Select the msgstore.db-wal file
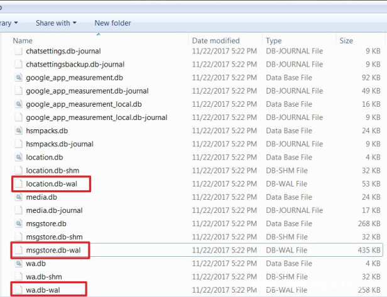 point(55,251)
